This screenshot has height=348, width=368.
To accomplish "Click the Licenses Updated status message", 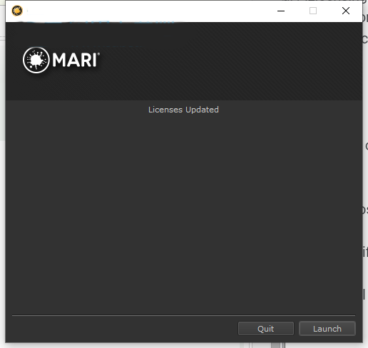I will (183, 110).
